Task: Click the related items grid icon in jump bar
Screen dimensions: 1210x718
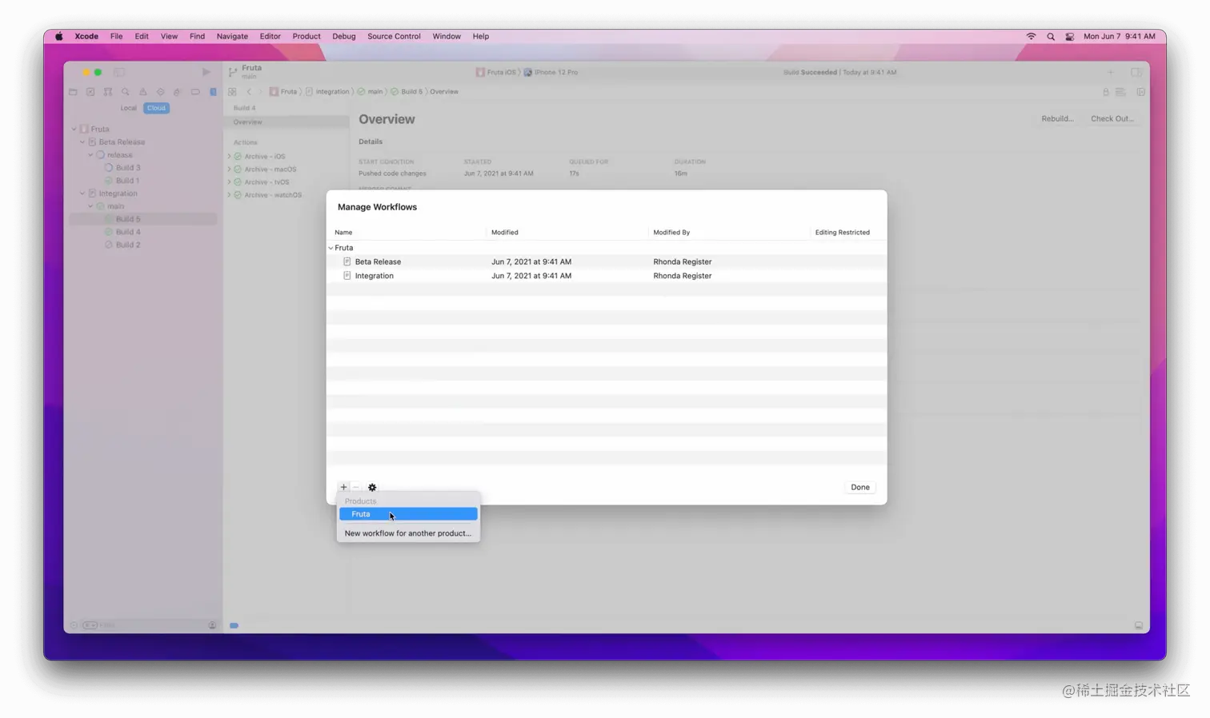Action: [x=232, y=92]
